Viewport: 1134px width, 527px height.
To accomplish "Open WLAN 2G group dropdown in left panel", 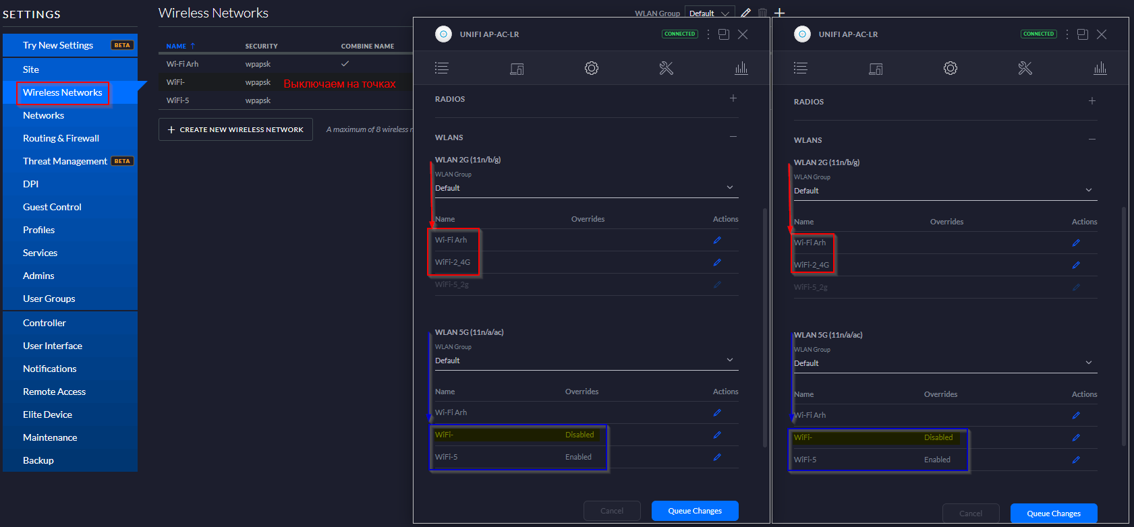I will click(586, 188).
